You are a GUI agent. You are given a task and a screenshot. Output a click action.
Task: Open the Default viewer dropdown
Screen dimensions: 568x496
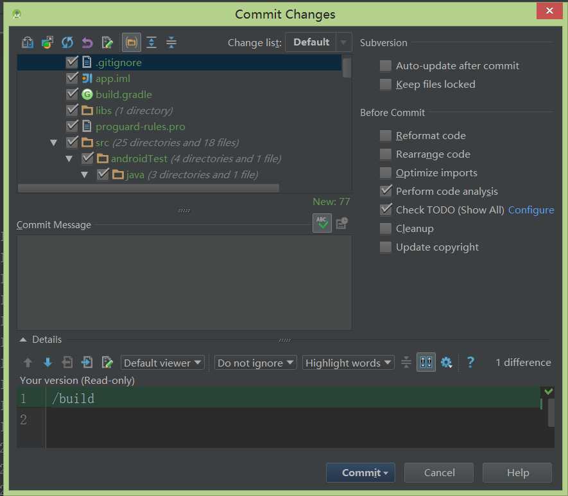click(162, 363)
